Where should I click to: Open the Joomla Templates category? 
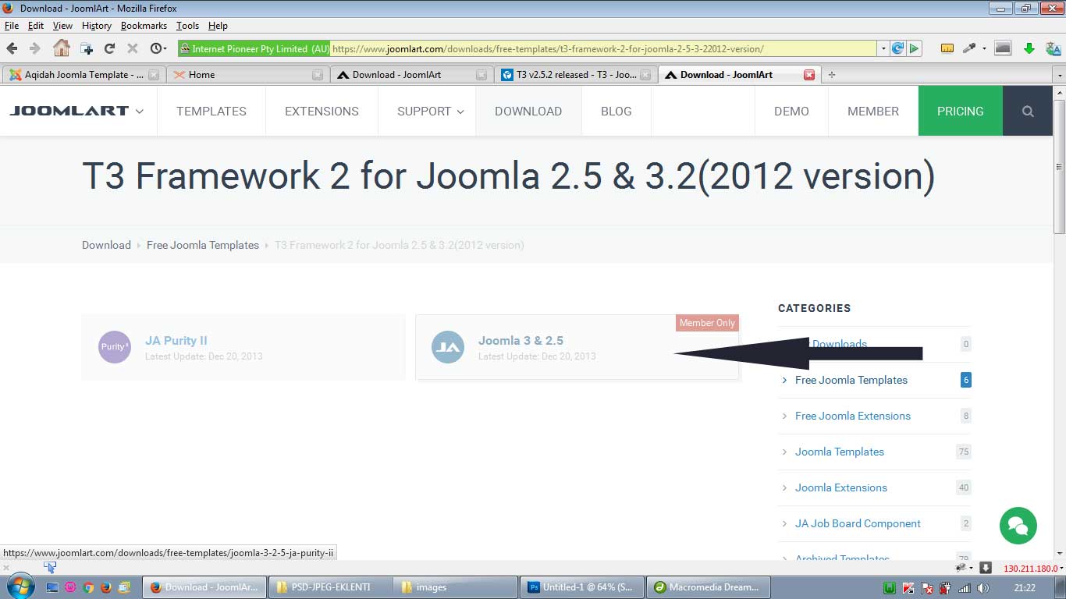[x=840, y=452]
